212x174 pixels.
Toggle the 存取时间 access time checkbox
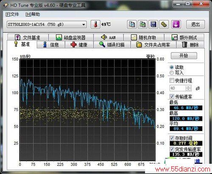(x=172, y=138)
